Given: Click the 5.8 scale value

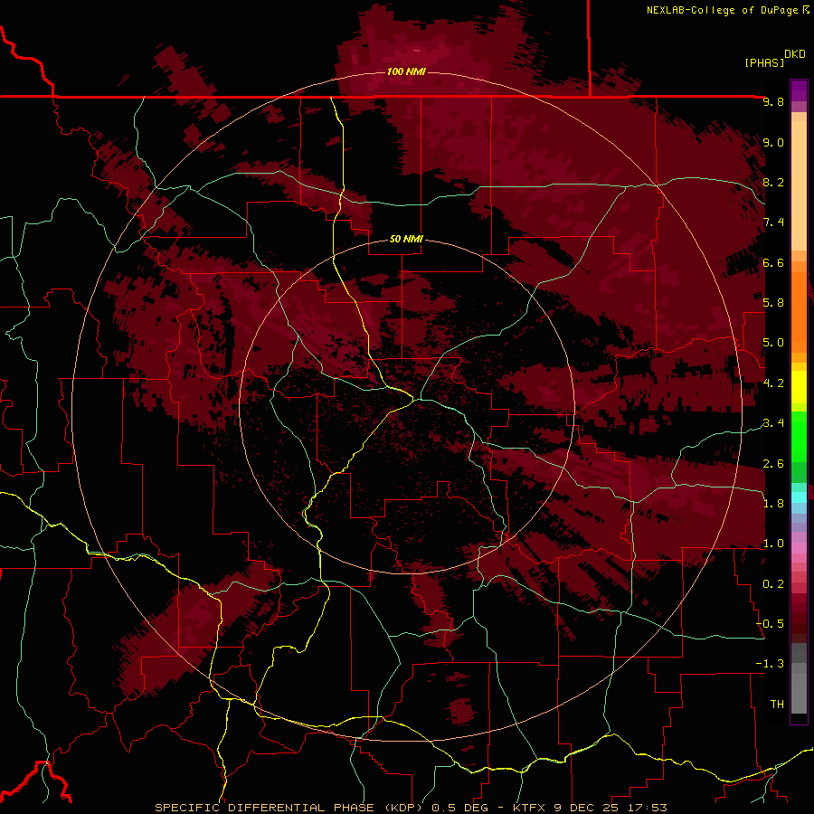Looking at the screenshot, I should tap(773, 303).
